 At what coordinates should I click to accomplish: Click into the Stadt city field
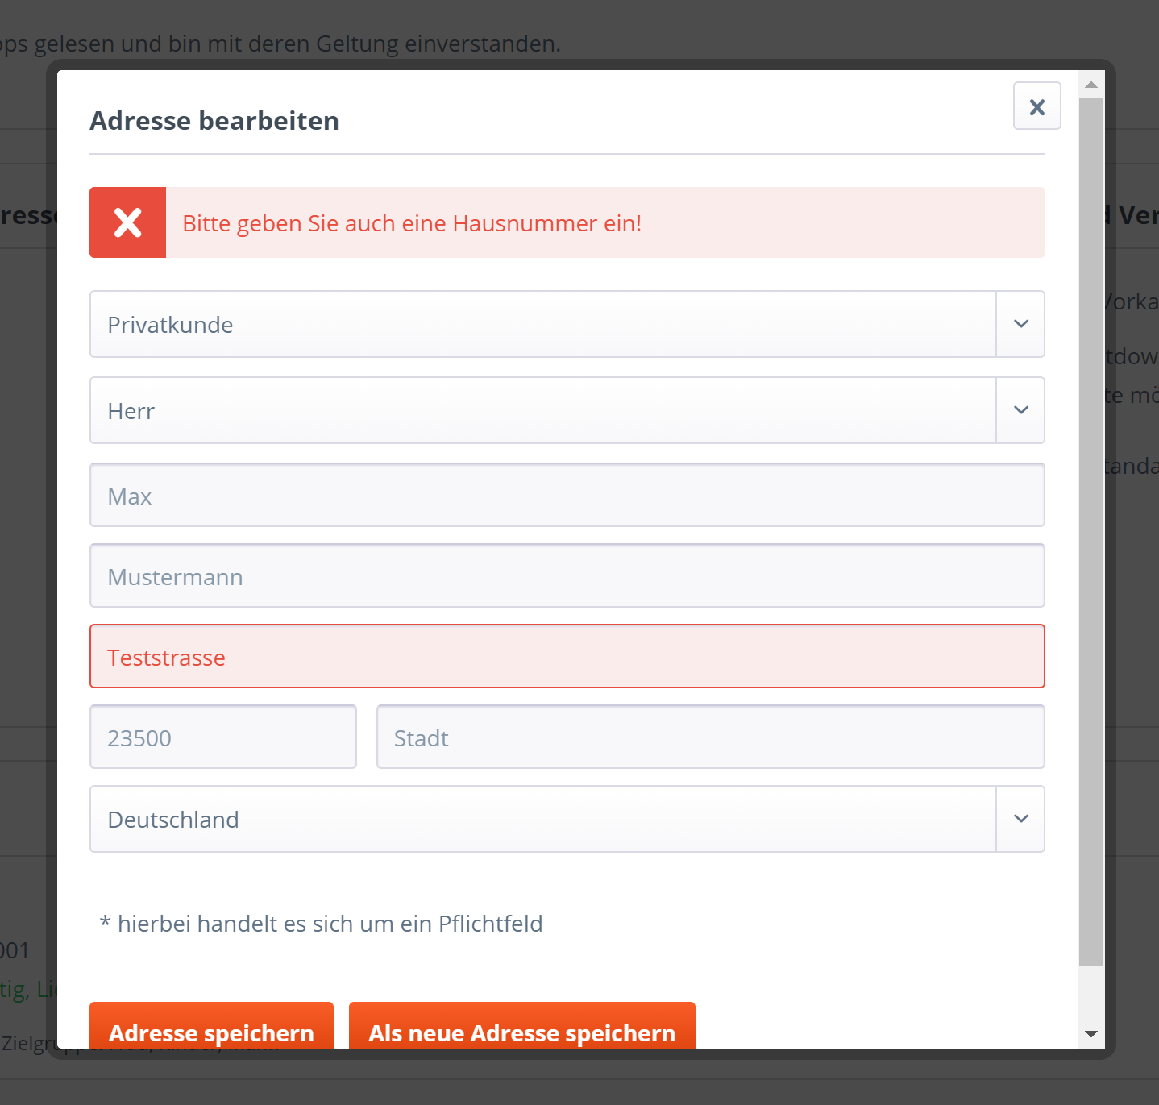point(710,737)
